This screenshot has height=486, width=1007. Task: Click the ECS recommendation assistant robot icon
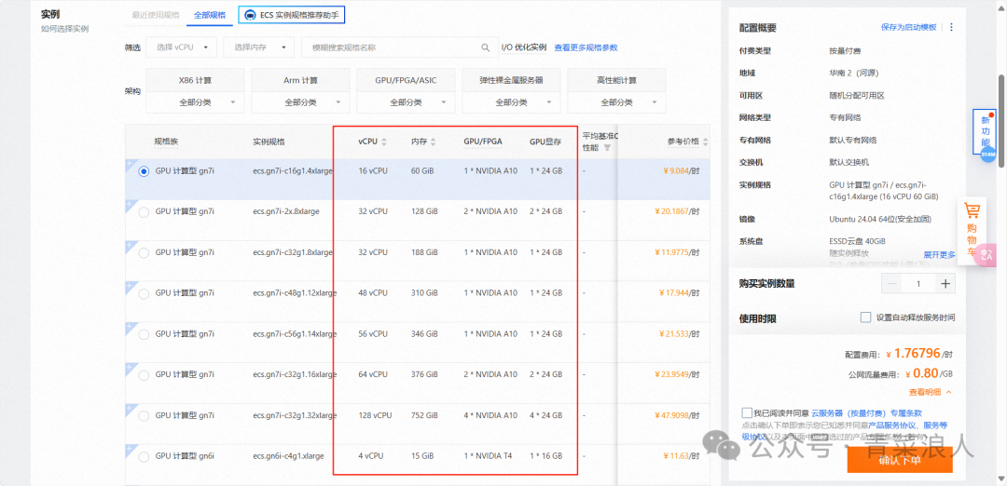249,15
